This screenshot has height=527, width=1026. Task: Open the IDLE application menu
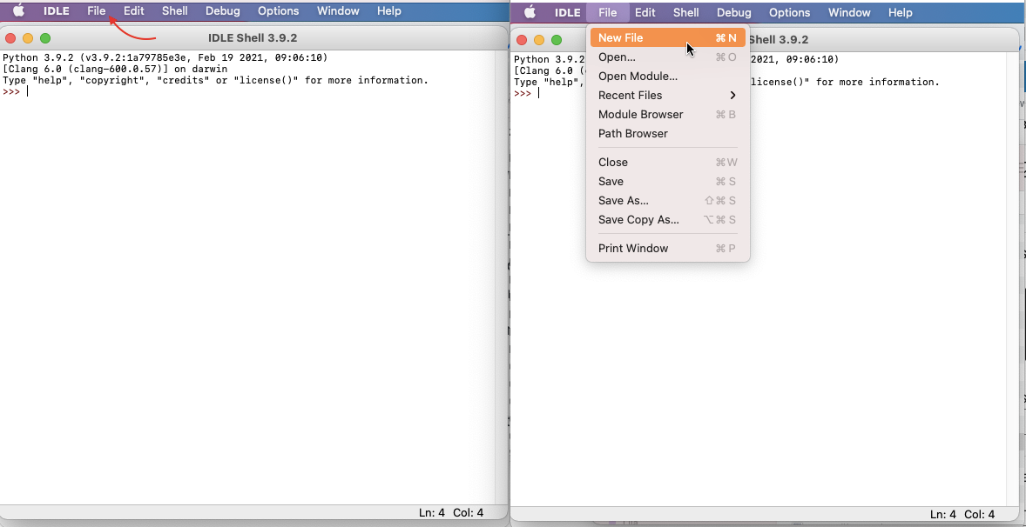point(56,10)
